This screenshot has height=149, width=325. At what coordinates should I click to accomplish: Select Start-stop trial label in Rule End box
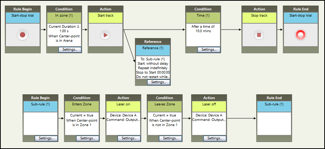point(301,15)
